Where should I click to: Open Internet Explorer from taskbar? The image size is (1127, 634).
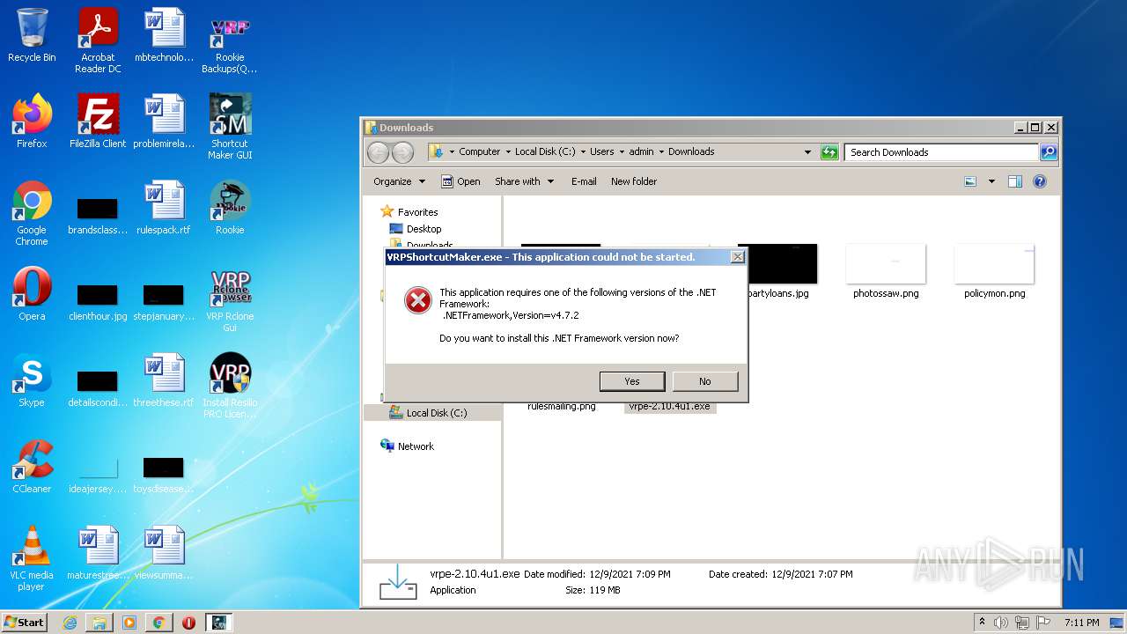[x=70, y=623]
